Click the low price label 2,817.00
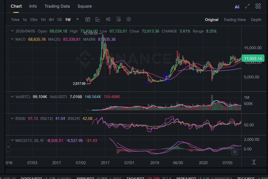268x179 pixels. pyautogui.click(x=79, y=83)
